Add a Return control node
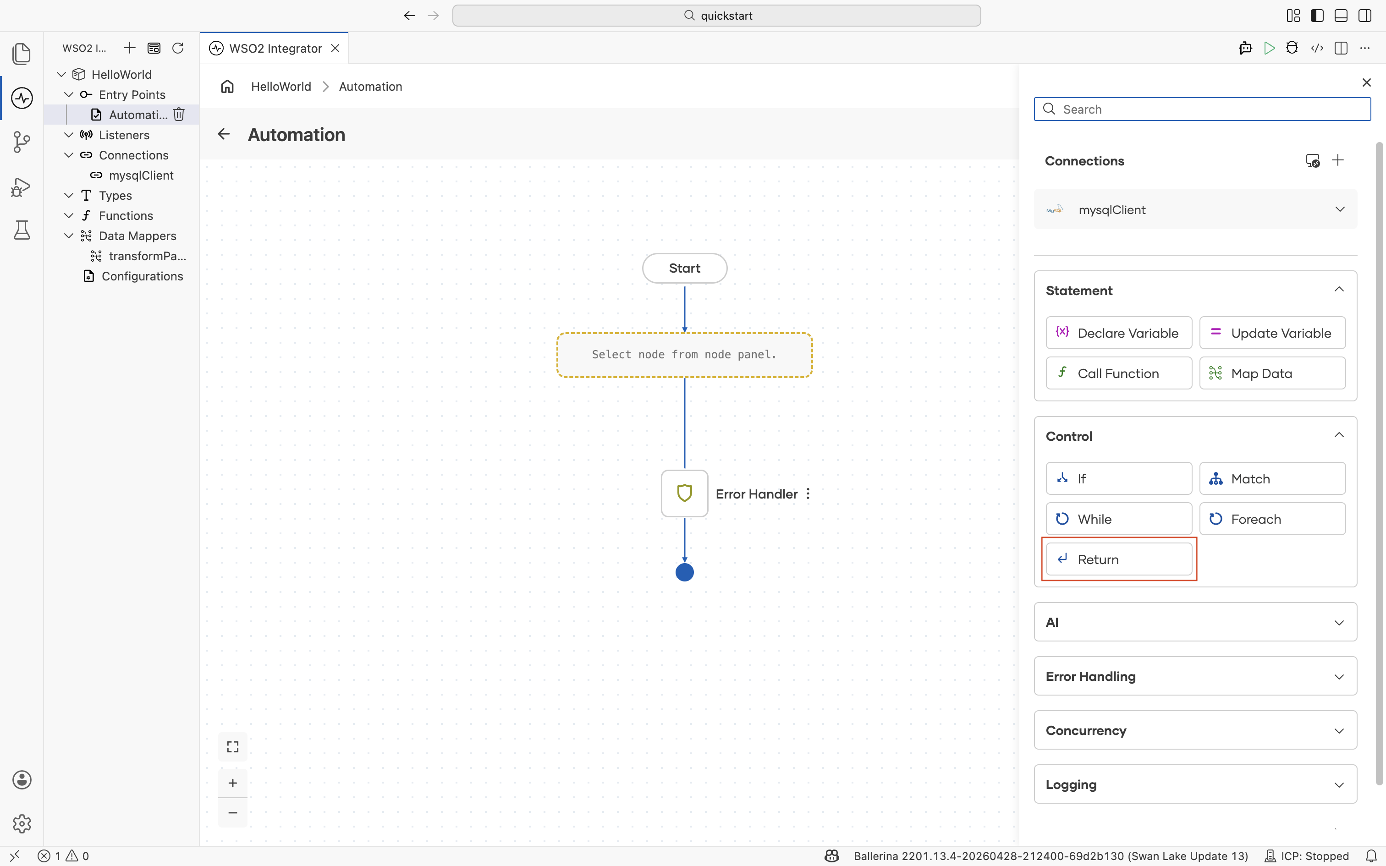The width and height of the screenshot is (1386, 866). [1118, 559]
